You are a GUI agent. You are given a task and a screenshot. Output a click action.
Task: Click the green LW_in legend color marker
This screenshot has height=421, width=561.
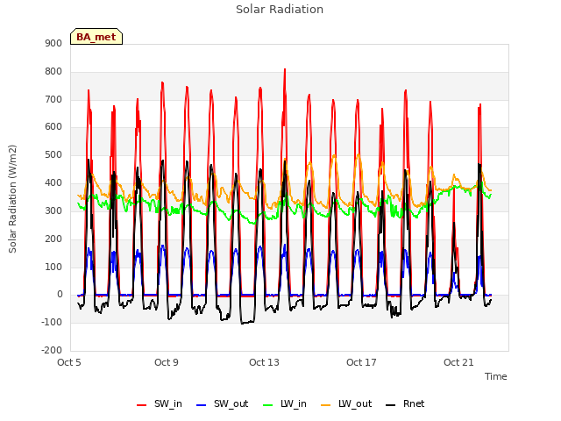[x=267, y=405]
